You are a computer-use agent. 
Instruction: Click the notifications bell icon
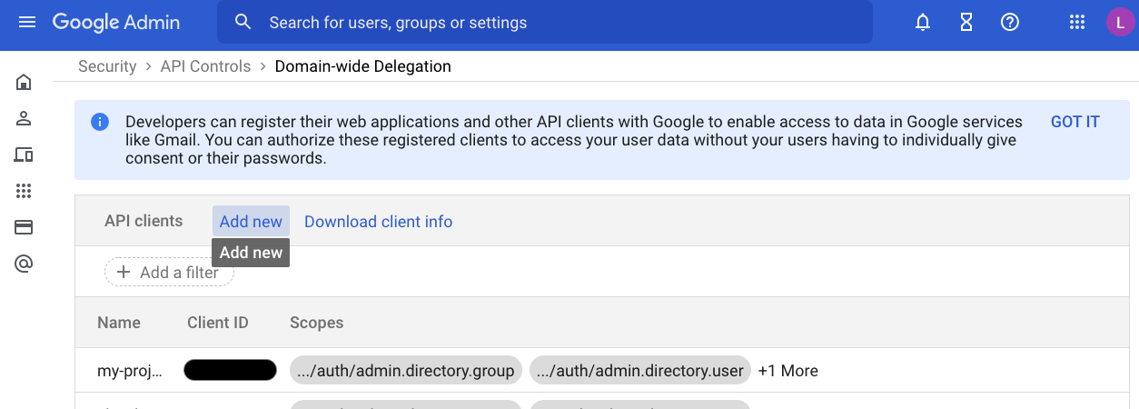pyautogui.click(x=923, y=23)
